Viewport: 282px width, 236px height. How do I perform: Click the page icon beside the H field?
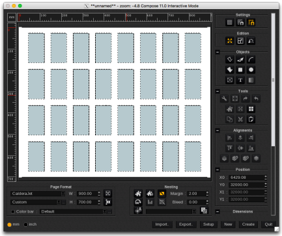[108, 202]
